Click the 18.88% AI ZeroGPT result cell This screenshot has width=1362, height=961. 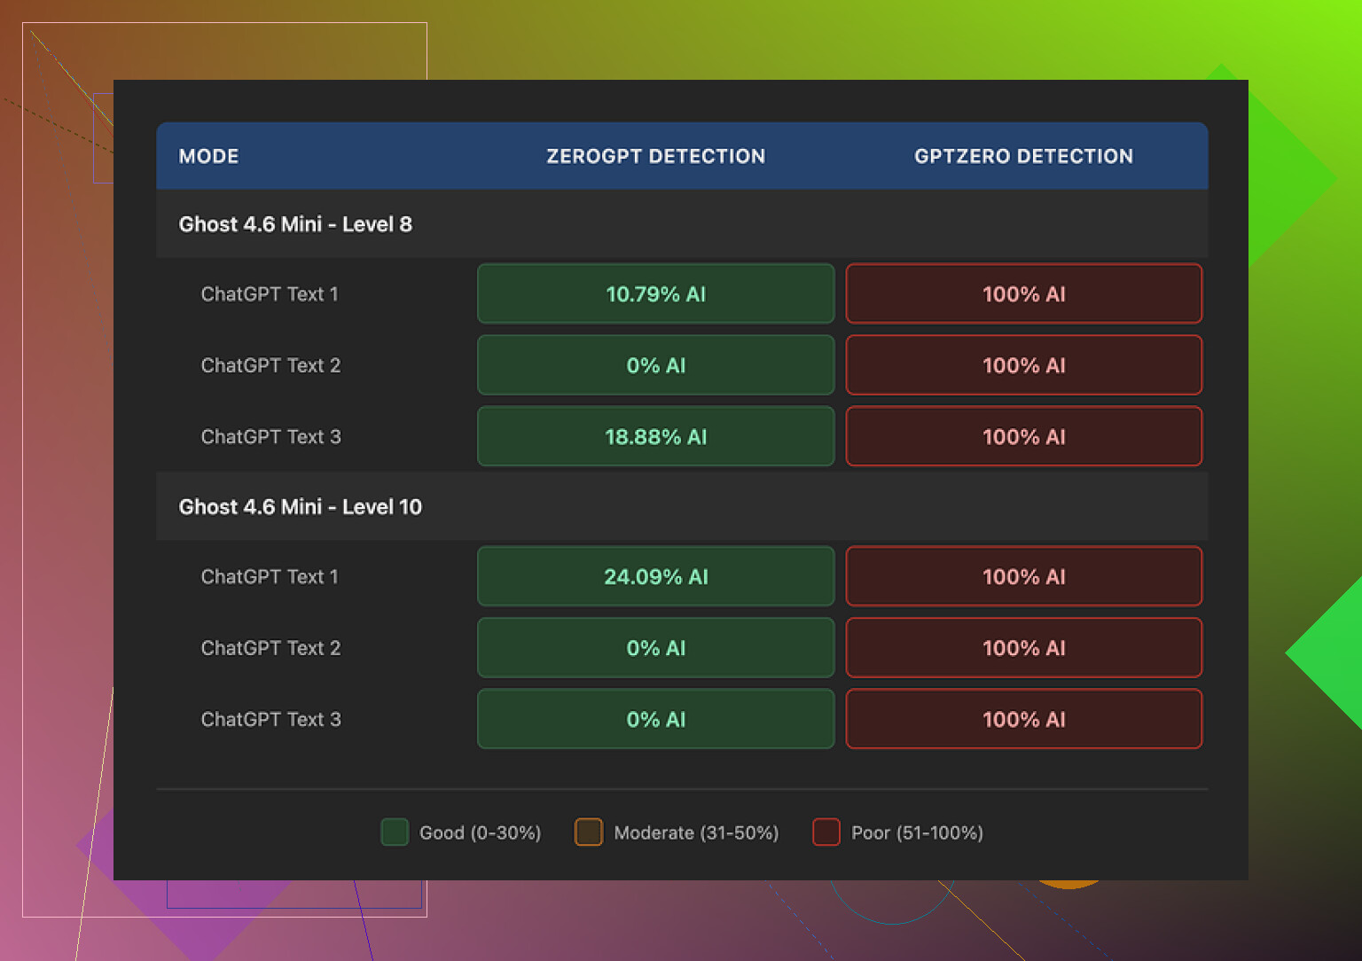coord(655,437)
